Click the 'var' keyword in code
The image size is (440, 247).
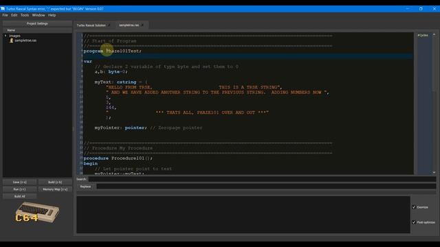(88, 61)
